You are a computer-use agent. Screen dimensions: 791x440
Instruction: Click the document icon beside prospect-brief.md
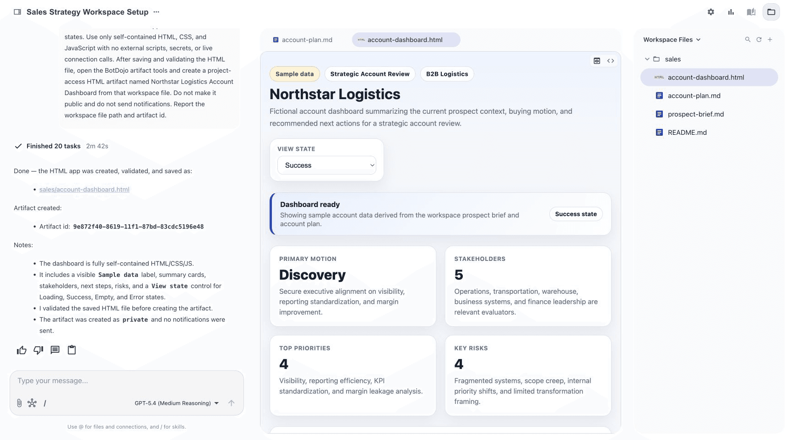tap(659, 114)
